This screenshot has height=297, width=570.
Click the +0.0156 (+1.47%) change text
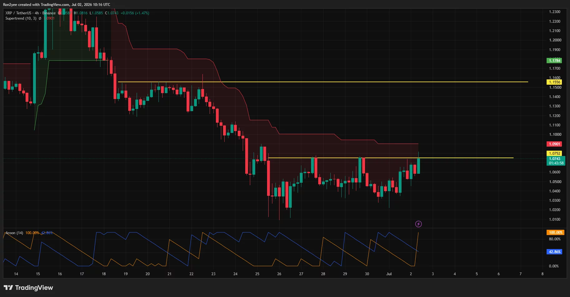pos(135,13)
